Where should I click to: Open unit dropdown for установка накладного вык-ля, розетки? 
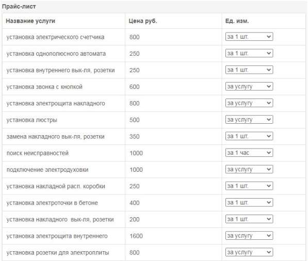(x=249, y=219)
